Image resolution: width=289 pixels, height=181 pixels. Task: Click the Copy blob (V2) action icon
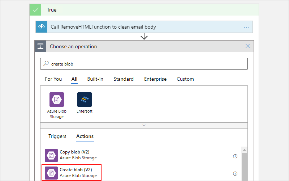pos(51,156)
